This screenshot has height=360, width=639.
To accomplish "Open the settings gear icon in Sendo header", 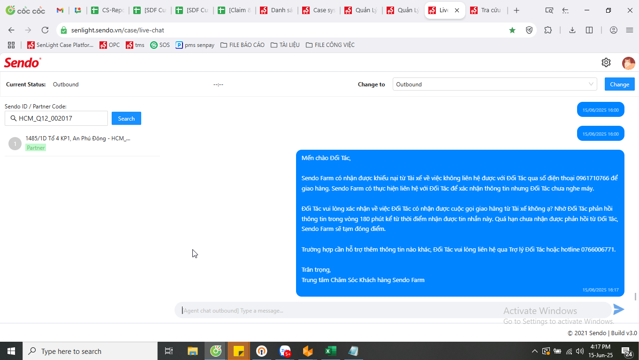I will [606, 62].
